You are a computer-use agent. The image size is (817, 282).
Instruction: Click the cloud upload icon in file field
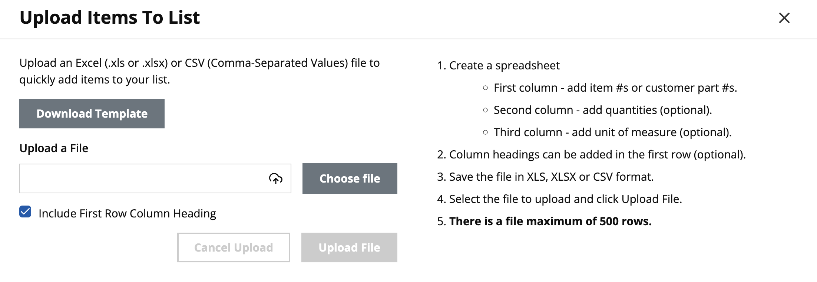[275, 178]
